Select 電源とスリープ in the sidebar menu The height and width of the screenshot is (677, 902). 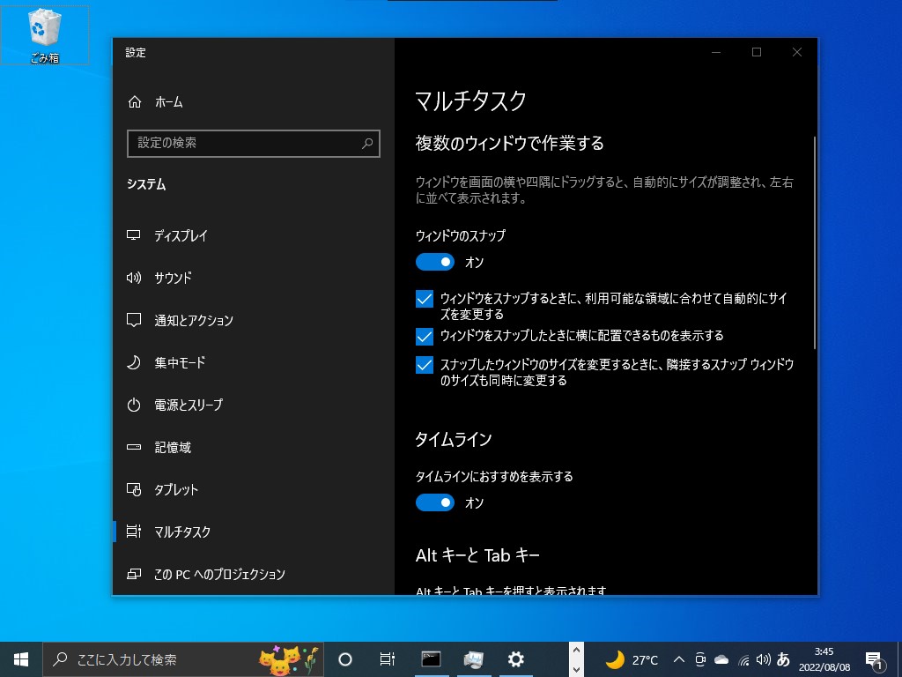coord(187,405)
